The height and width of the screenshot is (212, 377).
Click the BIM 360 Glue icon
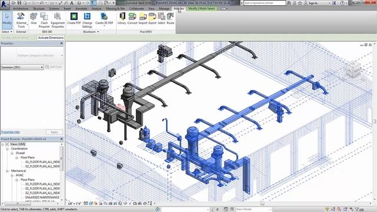[x=34, y=19]
